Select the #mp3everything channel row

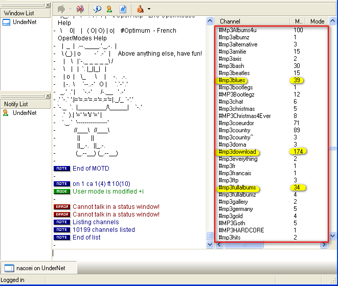tap(272, 159)
